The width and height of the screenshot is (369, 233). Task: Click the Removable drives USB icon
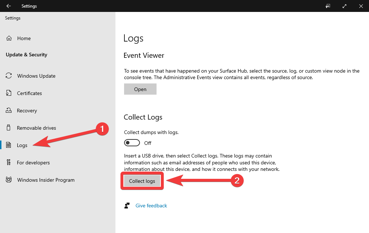(x=8, y=128)
